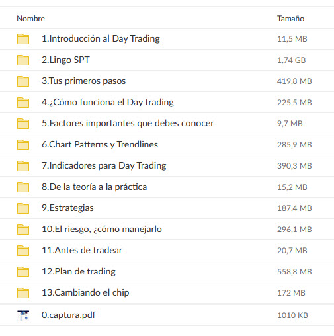The width and height of the screenshot is (334, 336).
Task: Open the 11.Antes de tradear folder
Action: (82, 251)
